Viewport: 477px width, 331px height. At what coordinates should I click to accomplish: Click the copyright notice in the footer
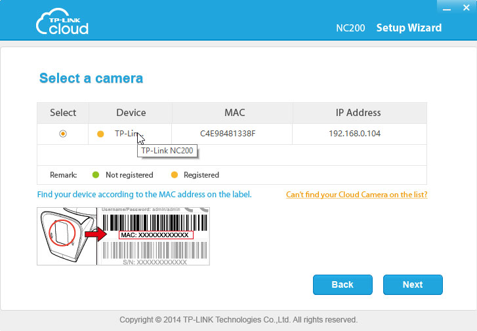click(239, 320)
